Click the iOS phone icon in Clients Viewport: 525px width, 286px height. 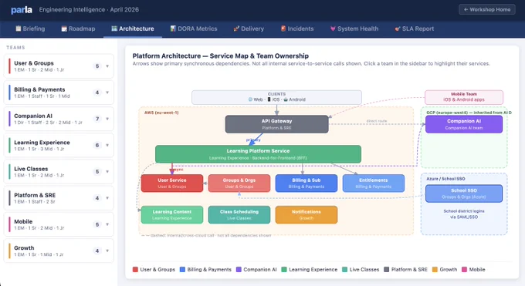click(x=269, y=99)
